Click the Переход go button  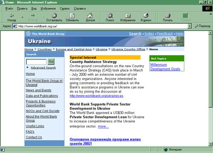(x=203, y=26)
